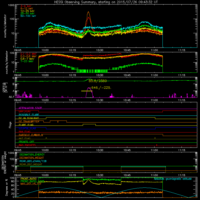Click the raised yellow FLARE_FLAG interval segment
Image resolution: width=200 pixels, height=200 pixels.
(x=89, y=124)
